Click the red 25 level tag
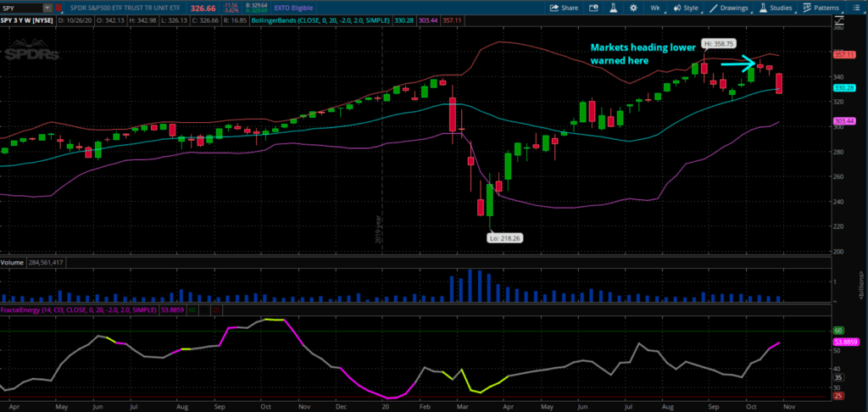Screen dimensions: 868x412 coord(837,396)
